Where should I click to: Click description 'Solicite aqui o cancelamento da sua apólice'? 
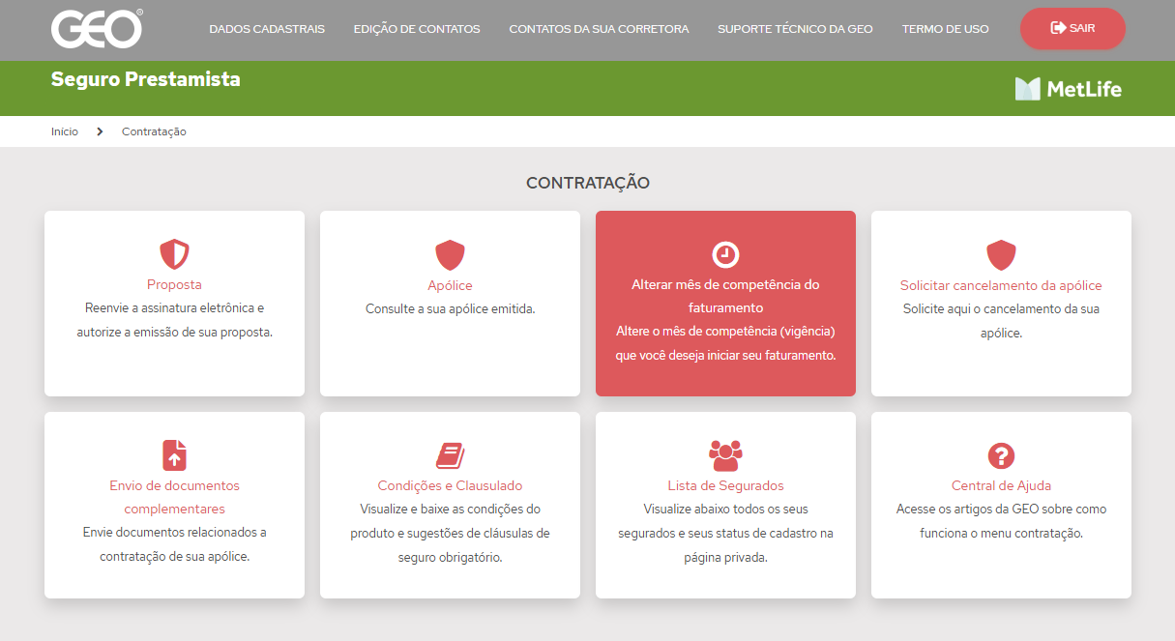pyautogui.click(x=1001, y=321)
